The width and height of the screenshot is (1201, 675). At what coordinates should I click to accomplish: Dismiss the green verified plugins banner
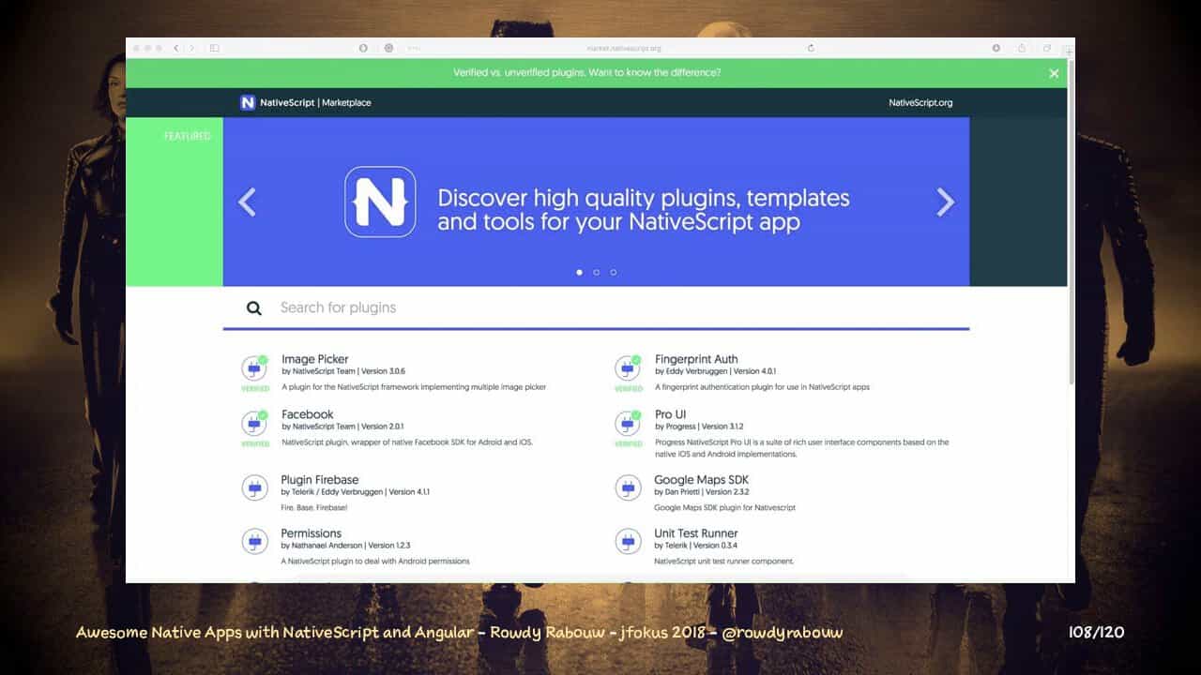(x=1054, y=73)
